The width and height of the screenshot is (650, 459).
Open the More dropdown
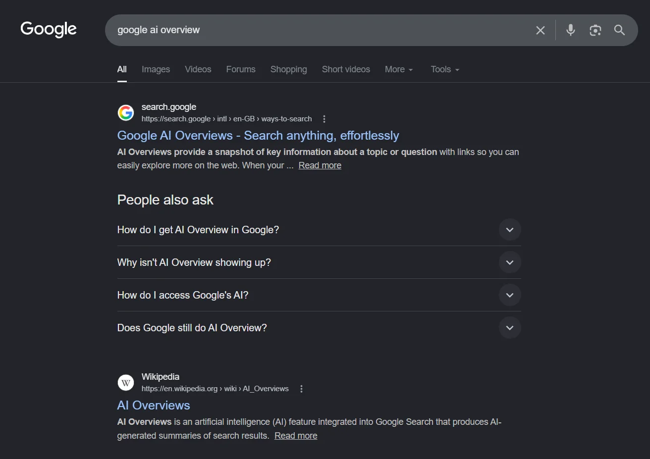[399, 69]
